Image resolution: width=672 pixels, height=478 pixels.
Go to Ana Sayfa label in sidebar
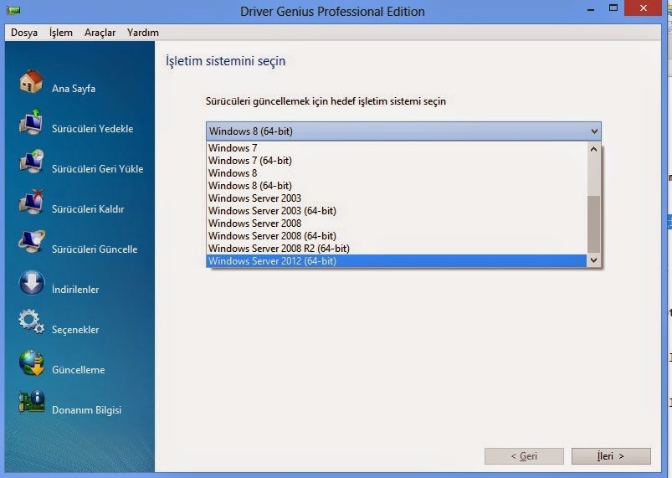tap(74, 89)
